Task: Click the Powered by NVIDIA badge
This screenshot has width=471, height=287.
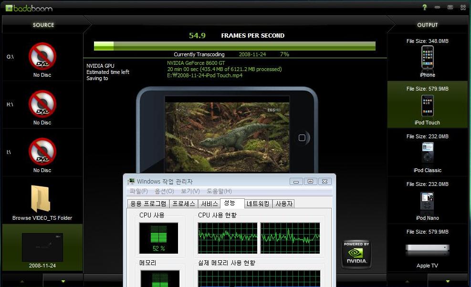Action: (x=356, y=254)
